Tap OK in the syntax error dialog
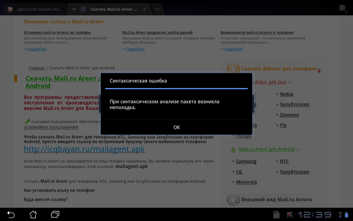 176,127
